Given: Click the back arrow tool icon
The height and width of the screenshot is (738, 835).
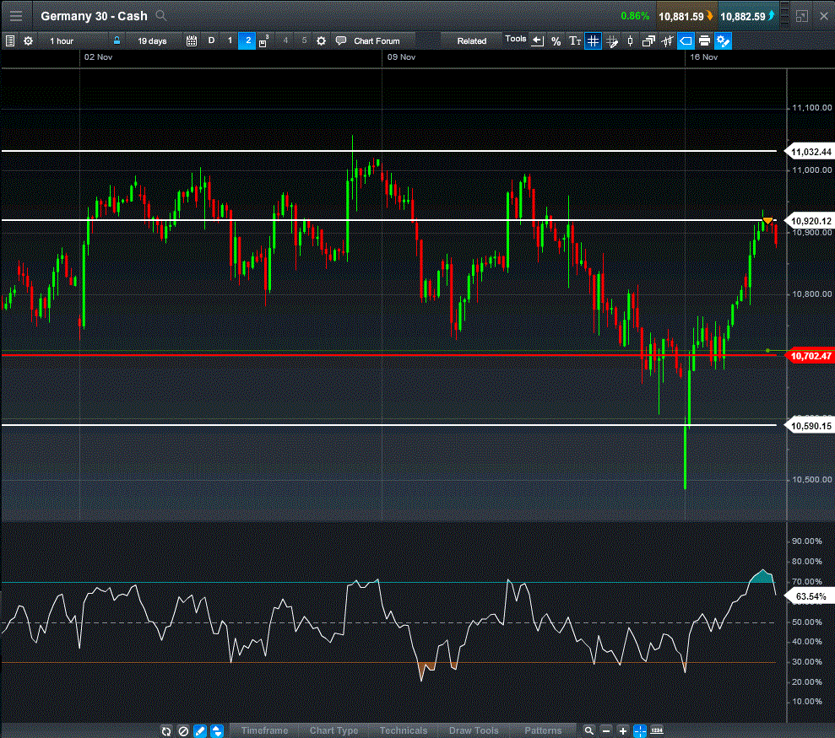Looking at the screenshot, I should pos(537,41).
